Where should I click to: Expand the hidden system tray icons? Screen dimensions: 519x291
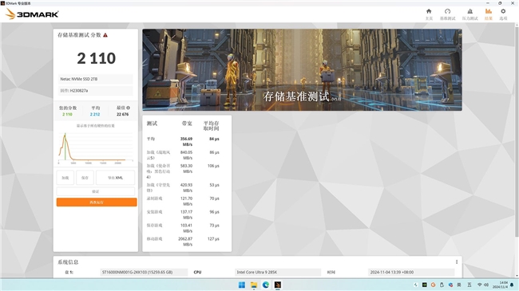pyautogui.click(x=416, y=285)
